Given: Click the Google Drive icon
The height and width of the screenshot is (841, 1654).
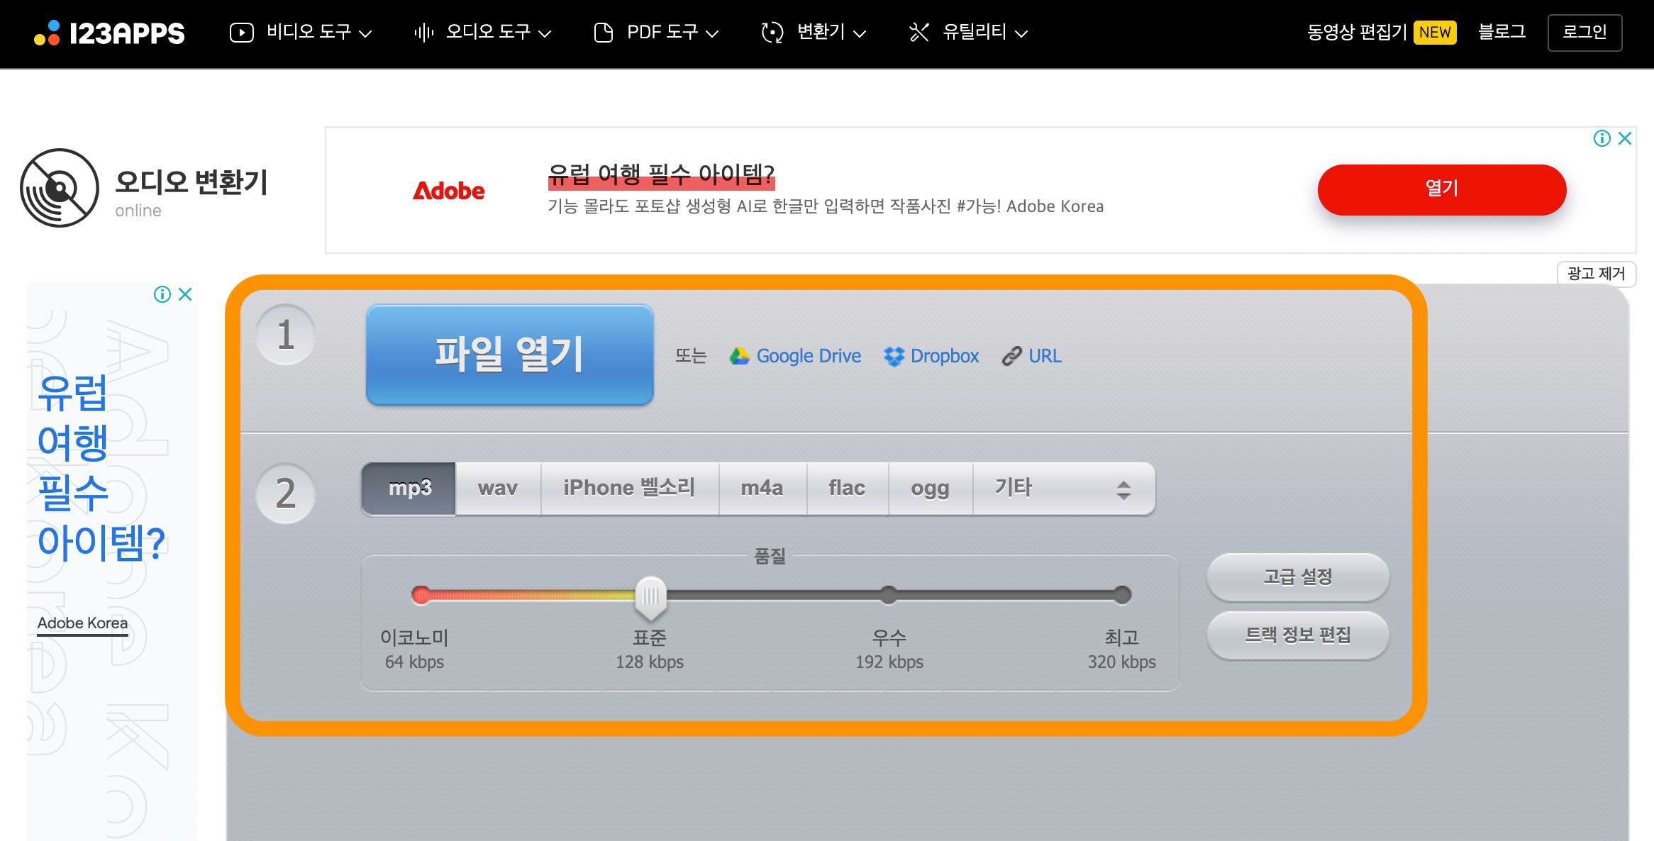Looking at the screenshot, I should 740,356.
